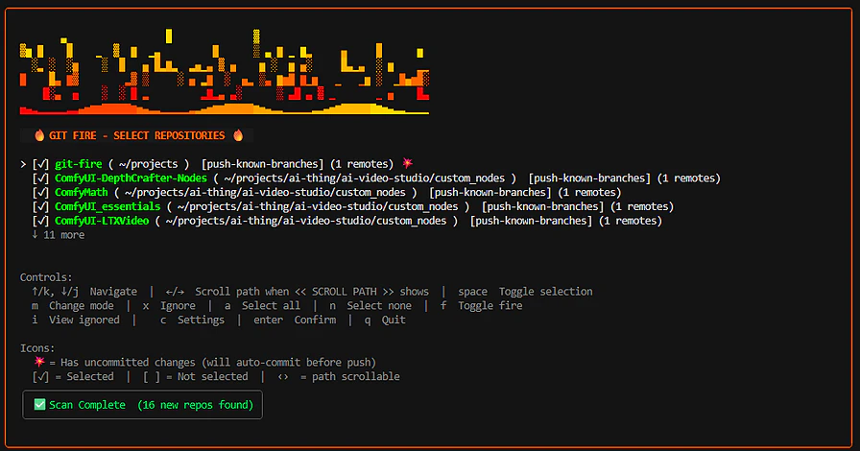The image size is (860, 451).
Task: Click the custom_nodes path of ComfyMath
Action: click(x=265, y=193)
